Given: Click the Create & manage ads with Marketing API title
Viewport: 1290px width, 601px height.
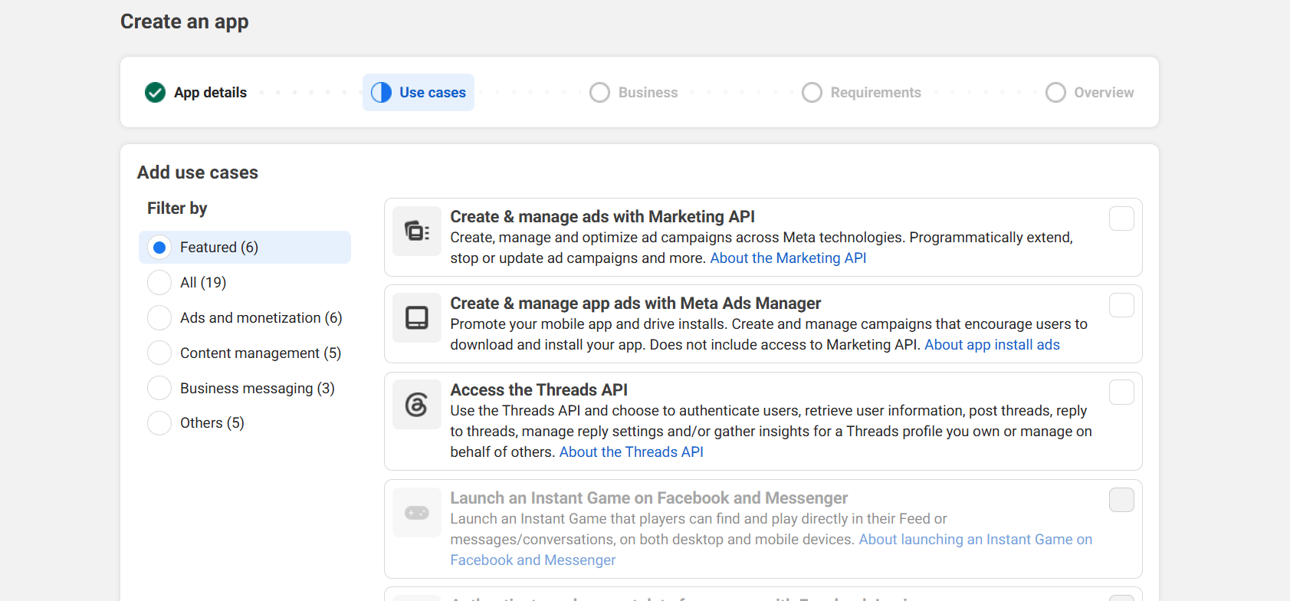Looking at the screenshot, I should pos(602,217).
